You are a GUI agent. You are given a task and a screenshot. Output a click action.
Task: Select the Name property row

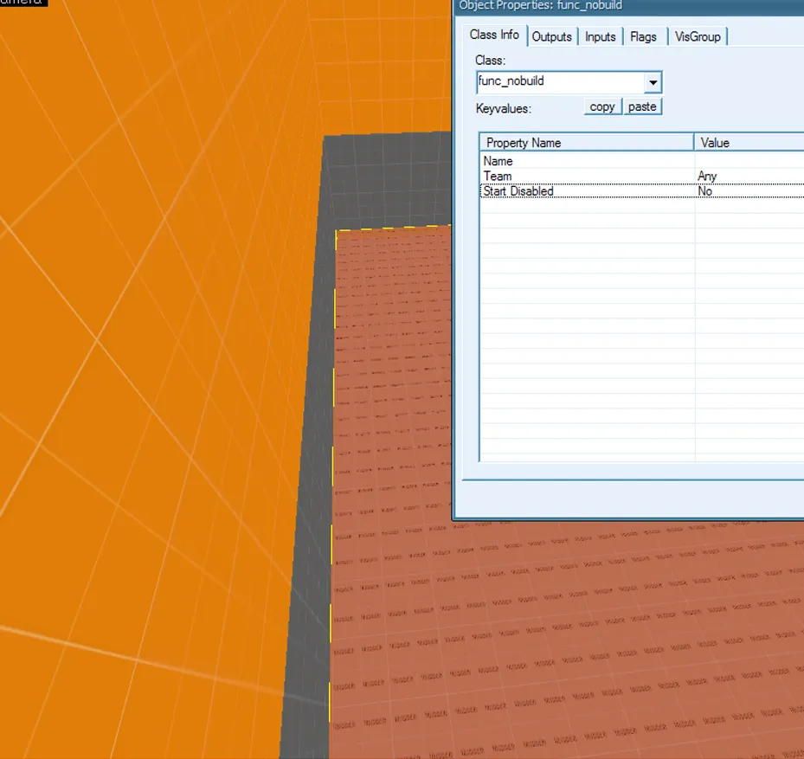[586, 161]
